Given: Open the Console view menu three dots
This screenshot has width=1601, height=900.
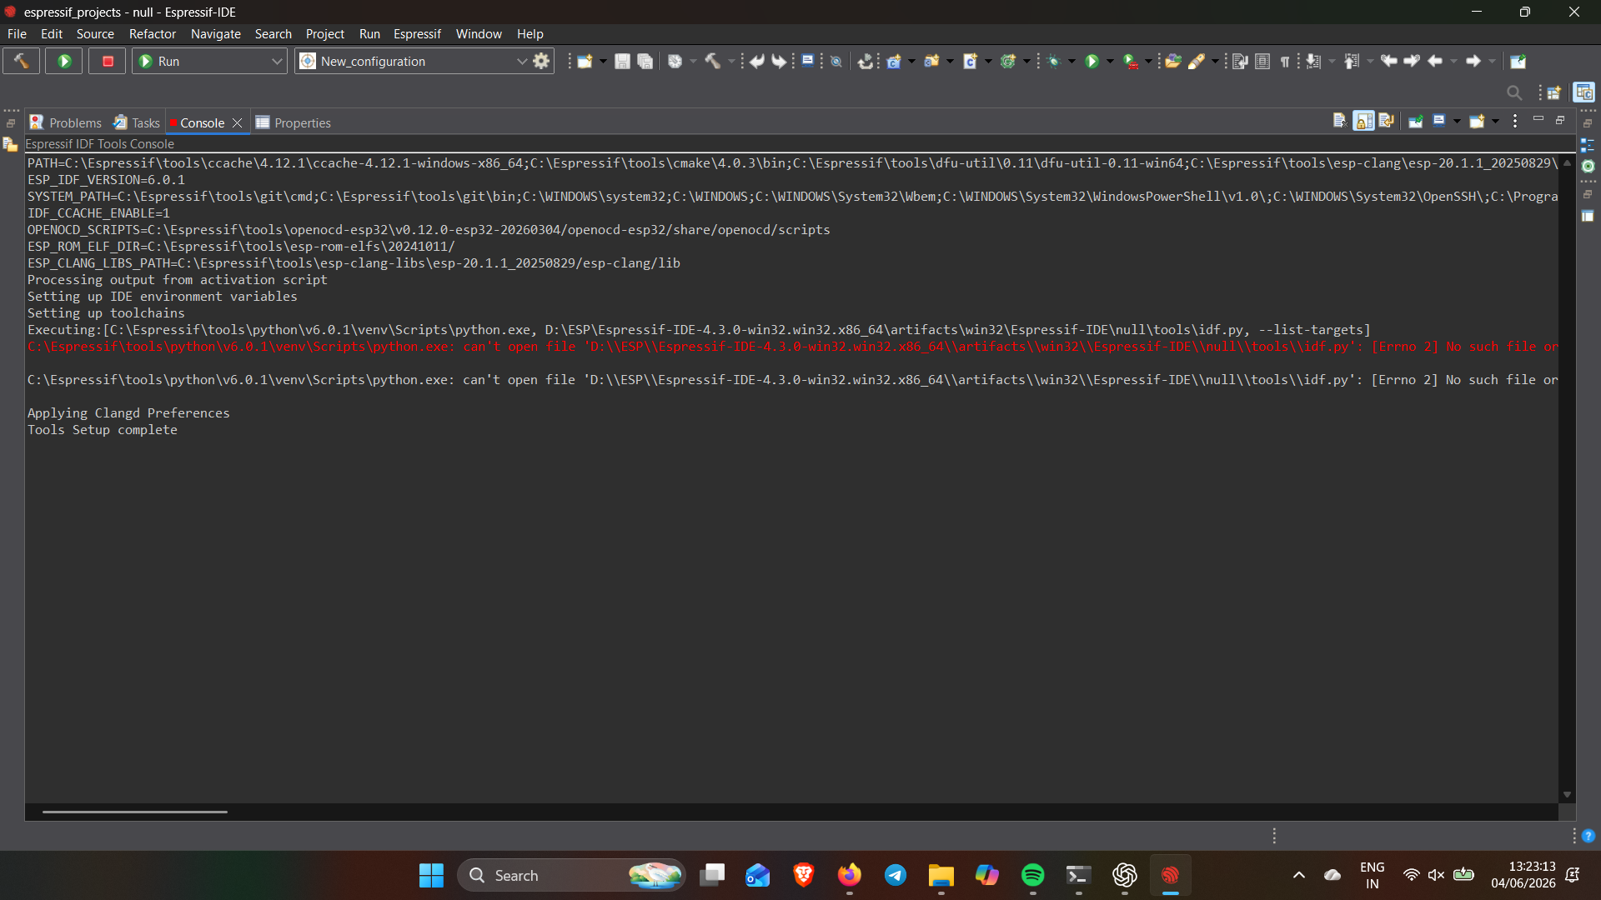Looking at the screenshot, I should (x=1515, y=121).
